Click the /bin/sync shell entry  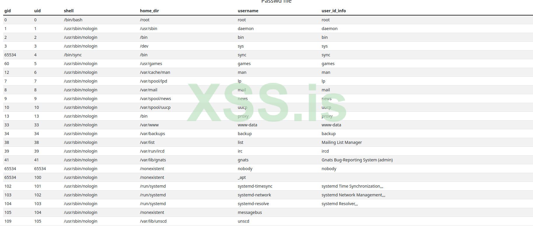tap(73, 55)
